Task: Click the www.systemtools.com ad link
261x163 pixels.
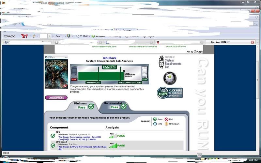Action: point(104,47)
